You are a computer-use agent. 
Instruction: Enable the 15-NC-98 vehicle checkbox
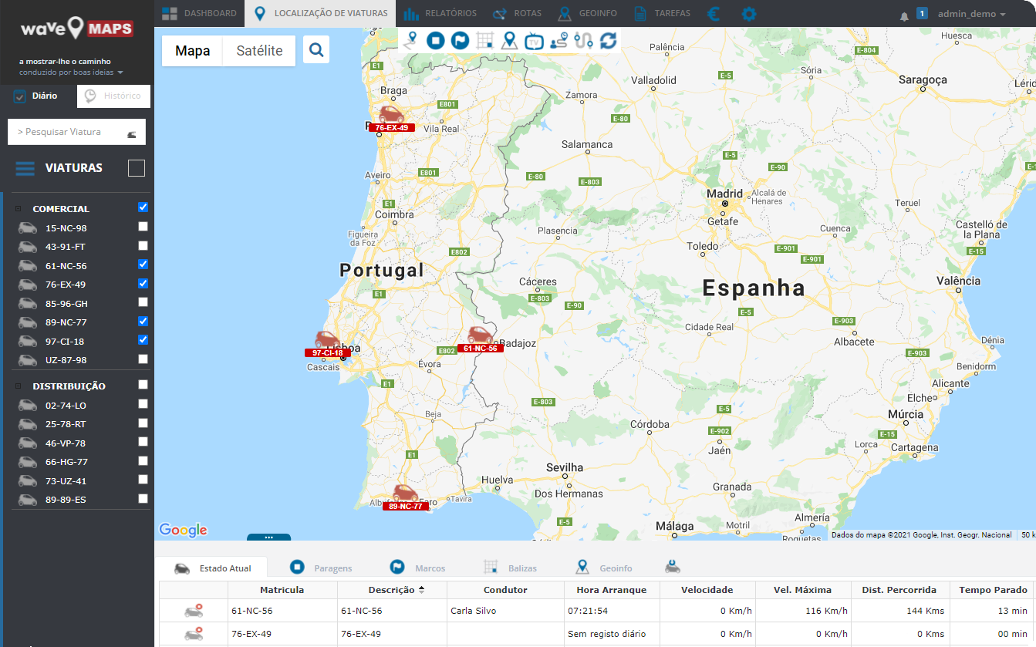(143, 227)
